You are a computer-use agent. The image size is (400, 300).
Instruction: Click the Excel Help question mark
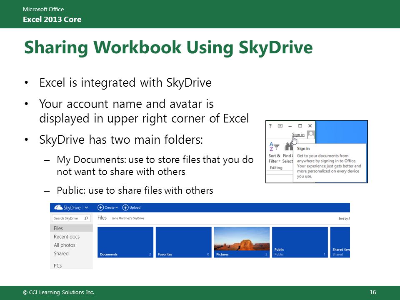point(270,126)
